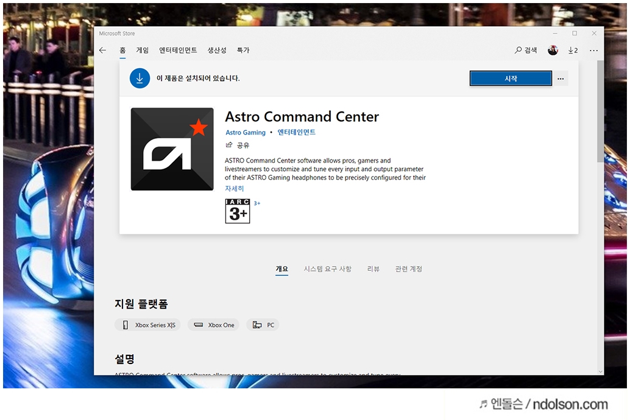Switch to the 개요 section tab
Image resolution: width=630 pixels, height=420 pixels.
pyautogui.click(x=281, y=269)
